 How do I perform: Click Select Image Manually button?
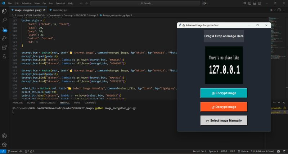pos(224,121)
